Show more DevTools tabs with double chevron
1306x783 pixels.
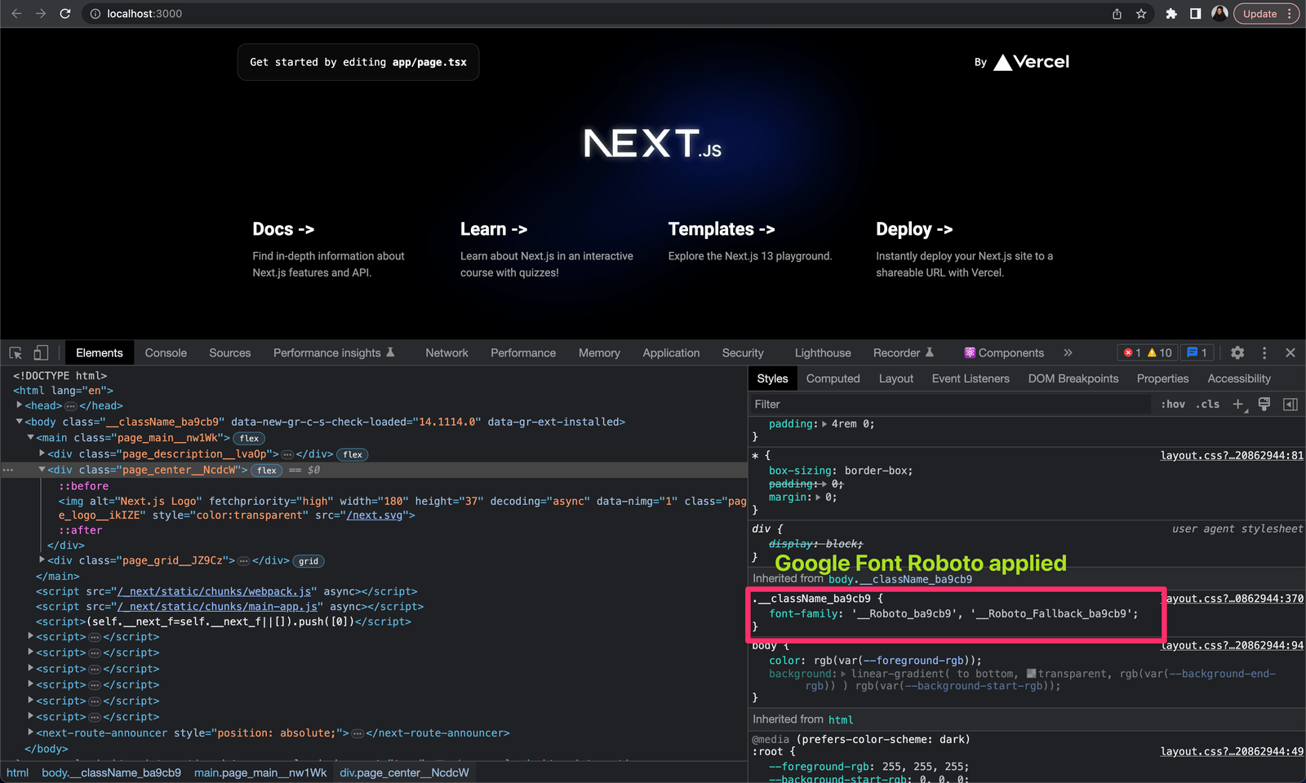click(1068, 353)
